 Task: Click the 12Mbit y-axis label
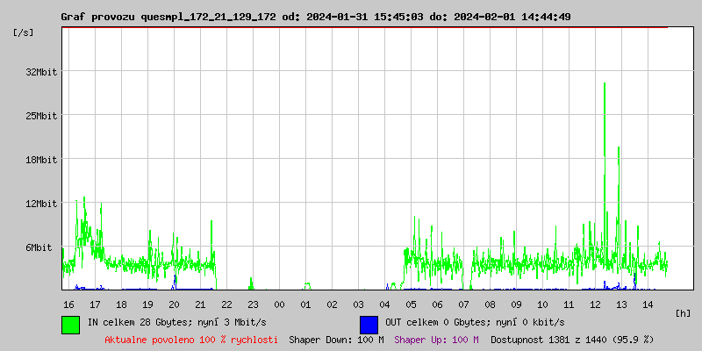[x=41, y=204]
